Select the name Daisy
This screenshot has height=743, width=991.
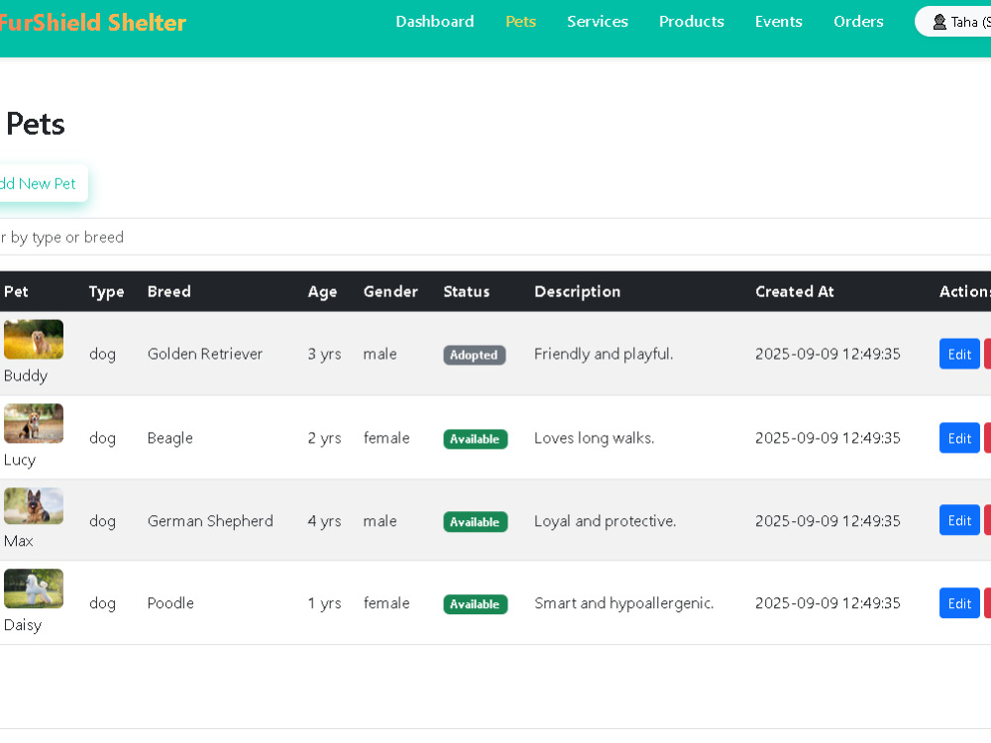23,625
